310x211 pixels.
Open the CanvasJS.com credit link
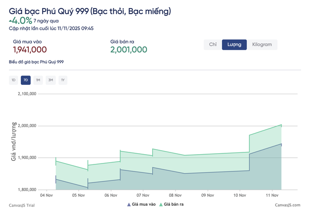click(x=288, y=205)
